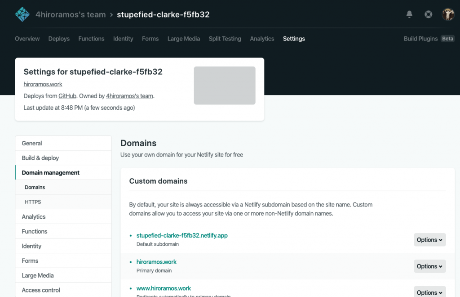Select Build & deploy in sidebar
Screen dimensions: 460x297
63,158
